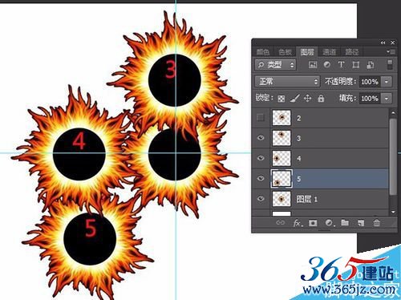The height and width of the screenshot is (300, 401).
Task: Click the lock image pixels brush icon
Action: point(294,99)
